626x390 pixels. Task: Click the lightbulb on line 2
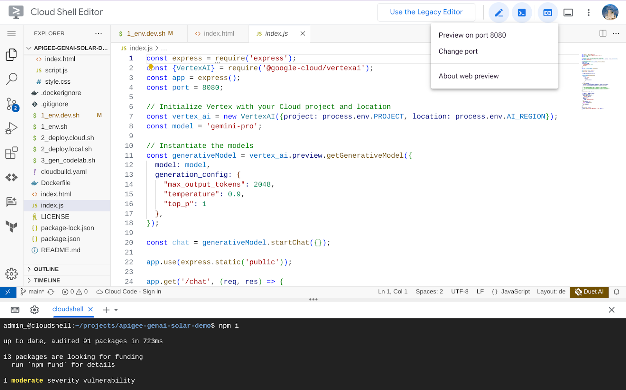pos(151,66)
